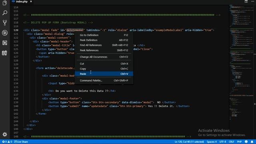Open the Explorer files view
The width and height of the screenshot is (256, 144).
coord(5,3)
